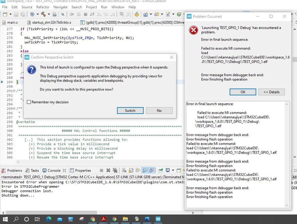Click the Resume debug icon
Screen dimensions: 297x224
pyautogui.click(x=72, y=14)
